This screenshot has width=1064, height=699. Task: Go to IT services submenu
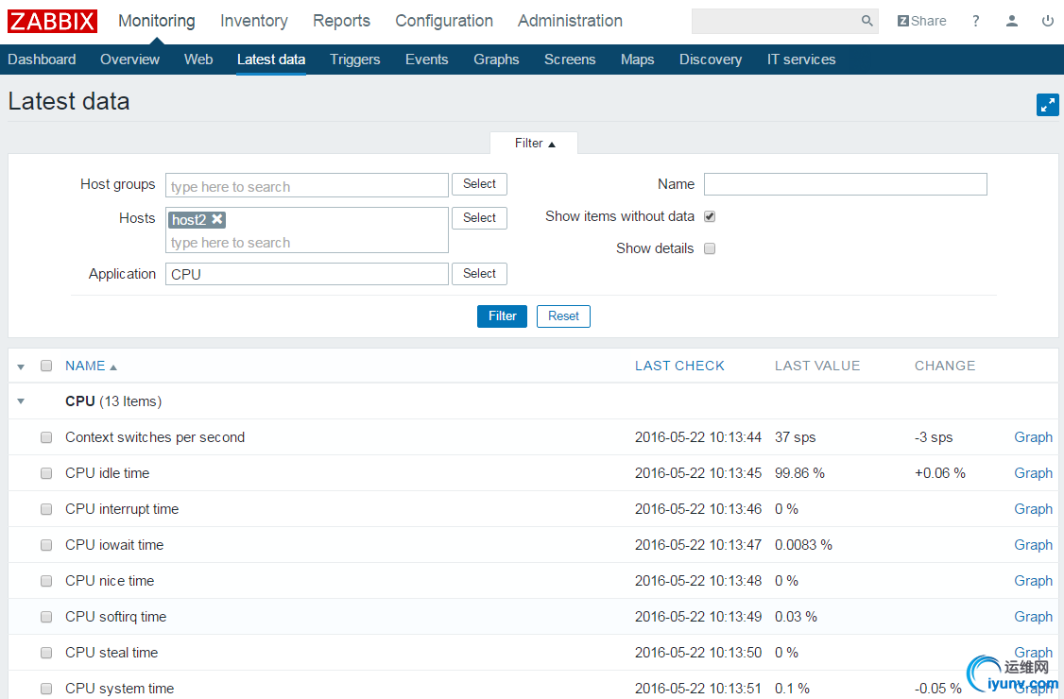click(x=800, y=60)
